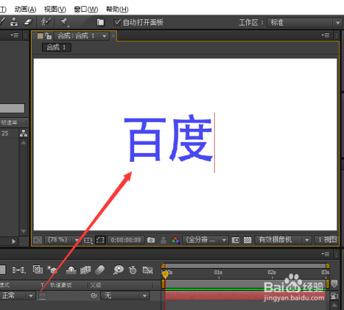Click the red text layer duration bar

click(246, 296)
